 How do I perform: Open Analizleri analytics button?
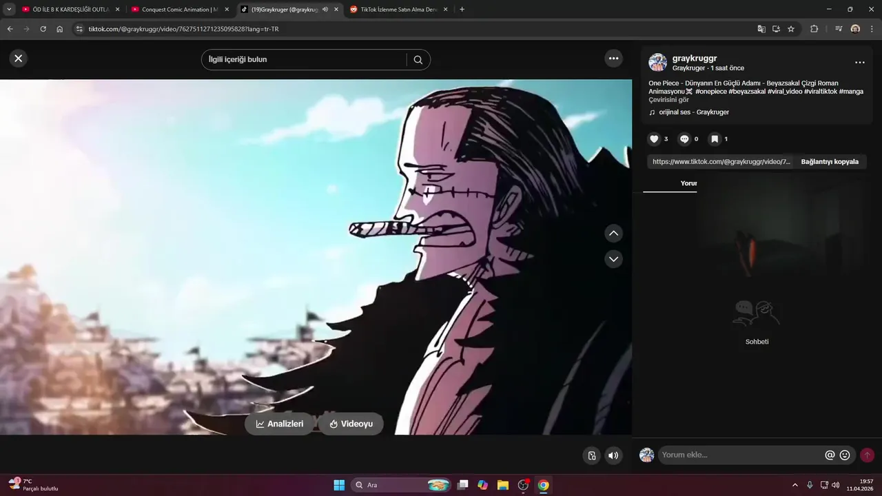click(x=280, y=424)
